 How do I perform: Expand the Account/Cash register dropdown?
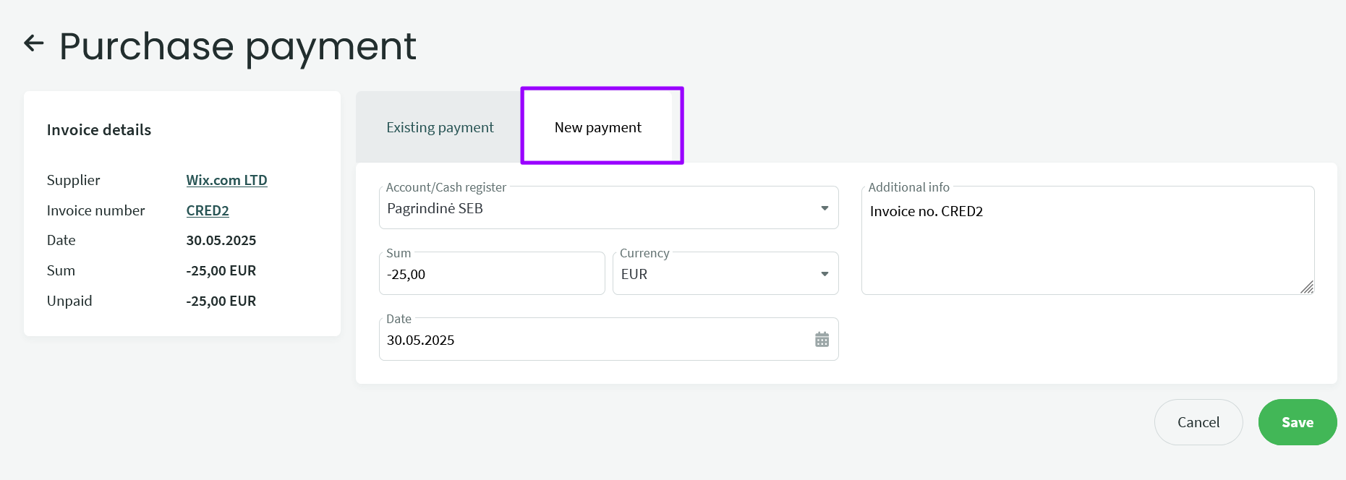point(824,208)
